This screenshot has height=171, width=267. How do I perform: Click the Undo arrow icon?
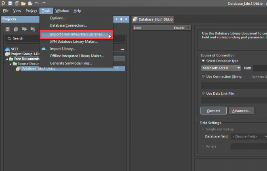37,3
